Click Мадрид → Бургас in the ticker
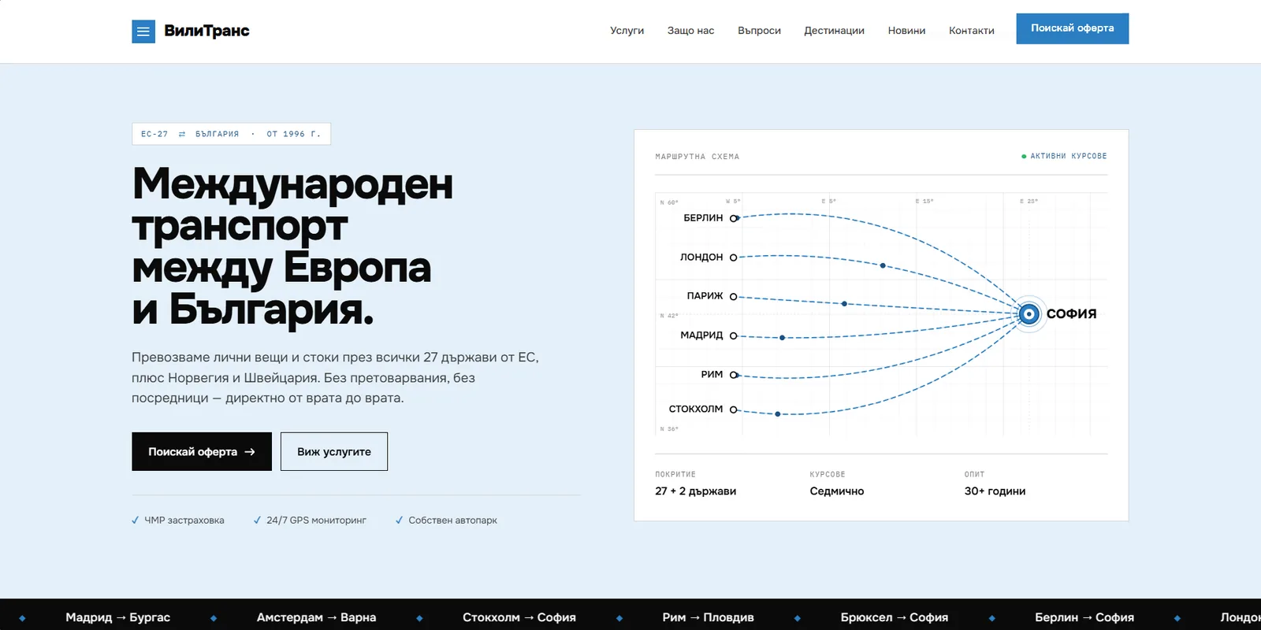The height and width of the screenshot is (630, 1261). pos(117,617)
